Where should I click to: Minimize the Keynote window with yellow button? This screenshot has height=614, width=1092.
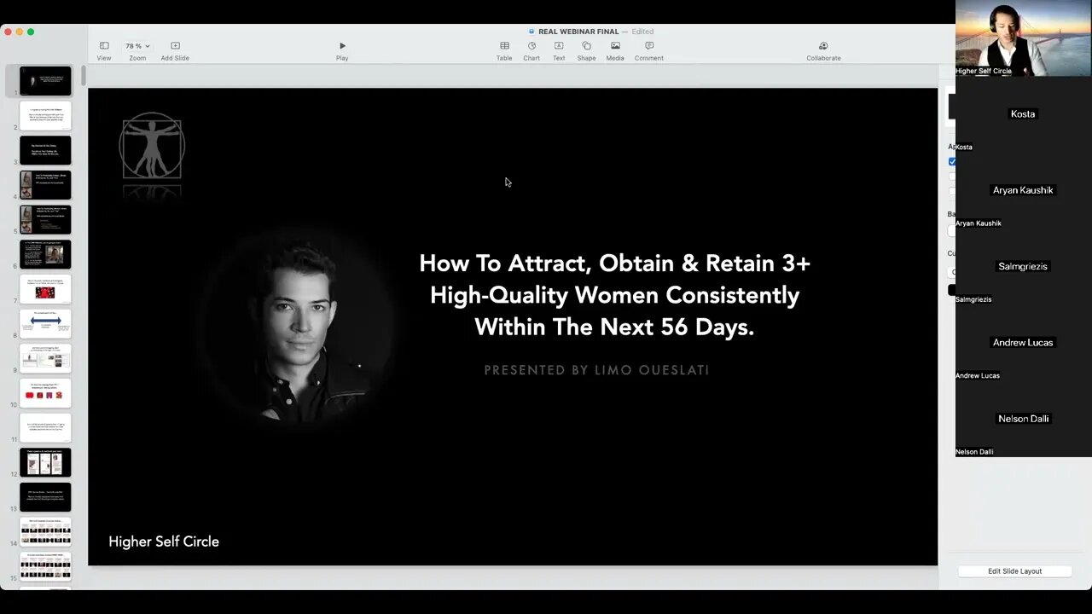tap(19, 32)
